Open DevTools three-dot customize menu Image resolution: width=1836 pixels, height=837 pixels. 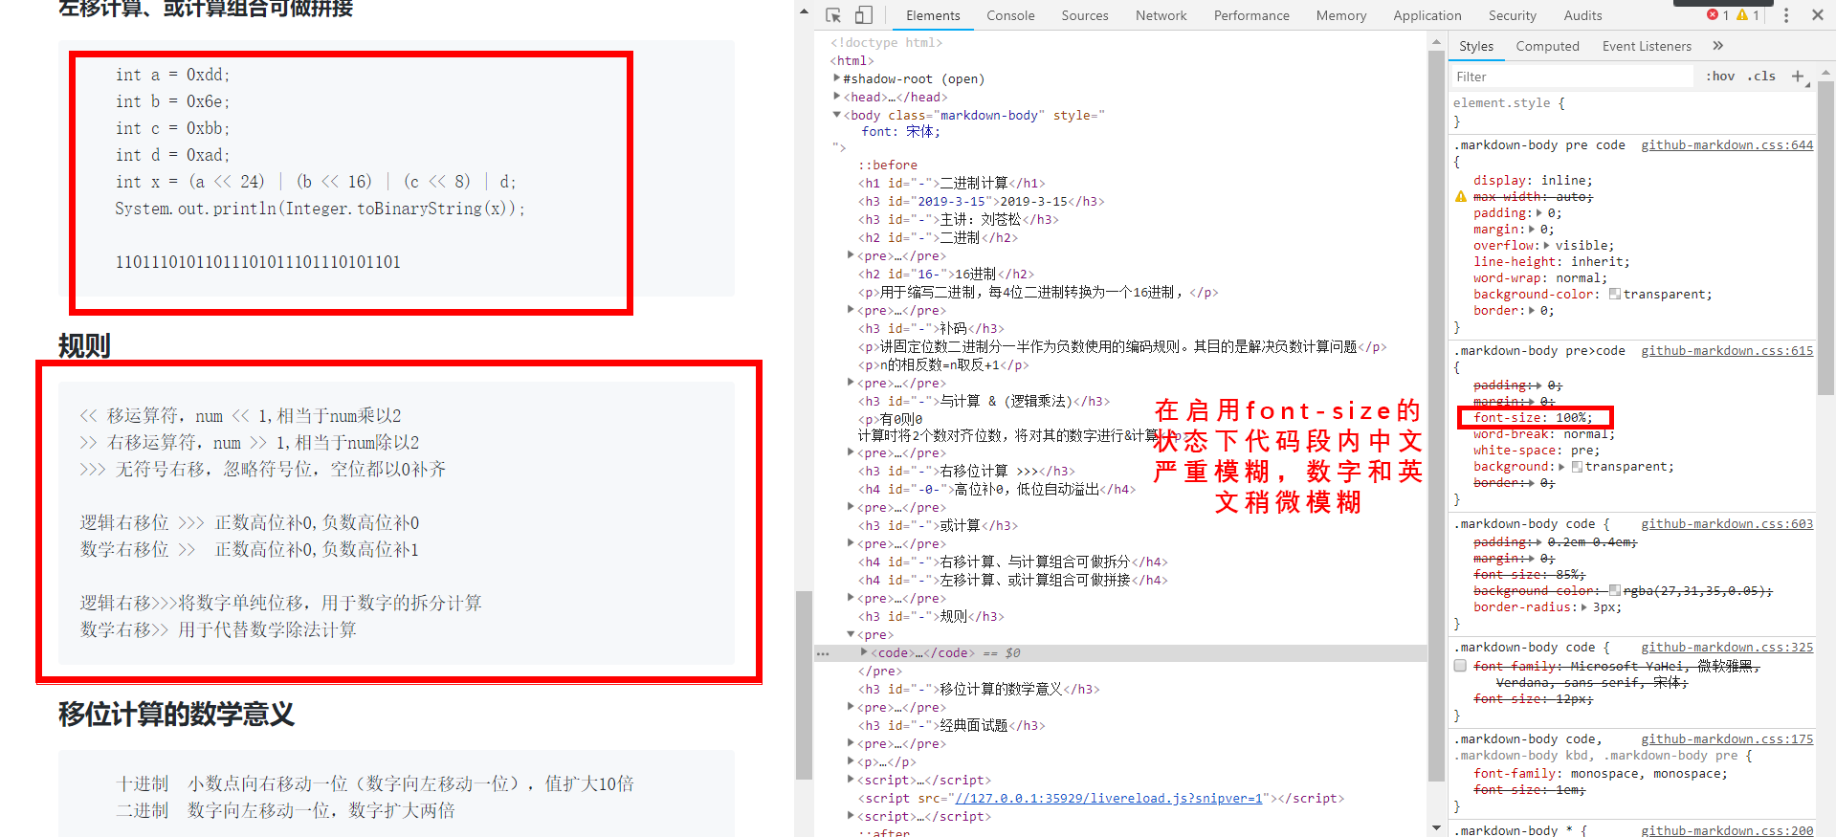pos(1785,15)
